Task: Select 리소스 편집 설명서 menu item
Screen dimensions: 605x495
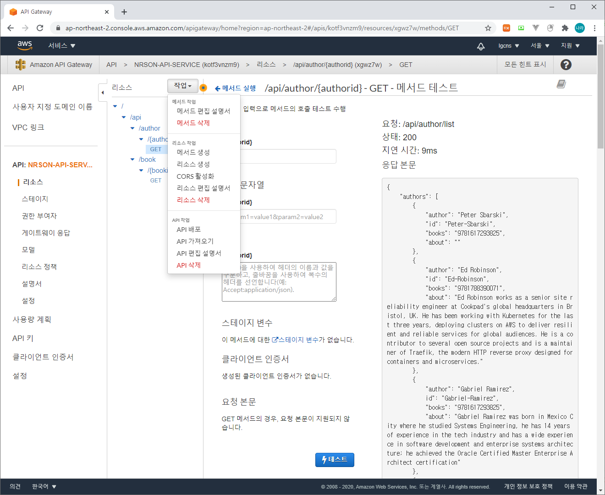Action: click(203, 188)
